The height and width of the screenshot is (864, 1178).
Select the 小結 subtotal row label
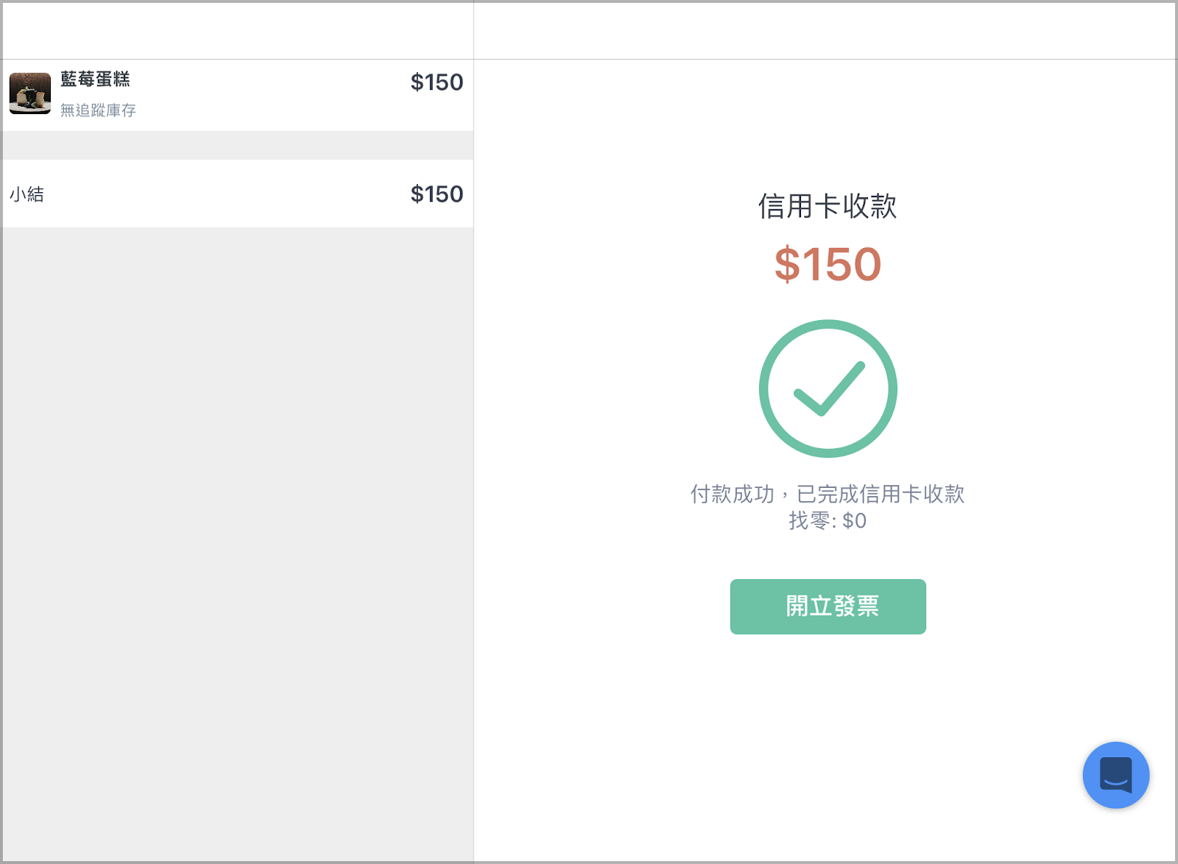[x=27, y=194]
